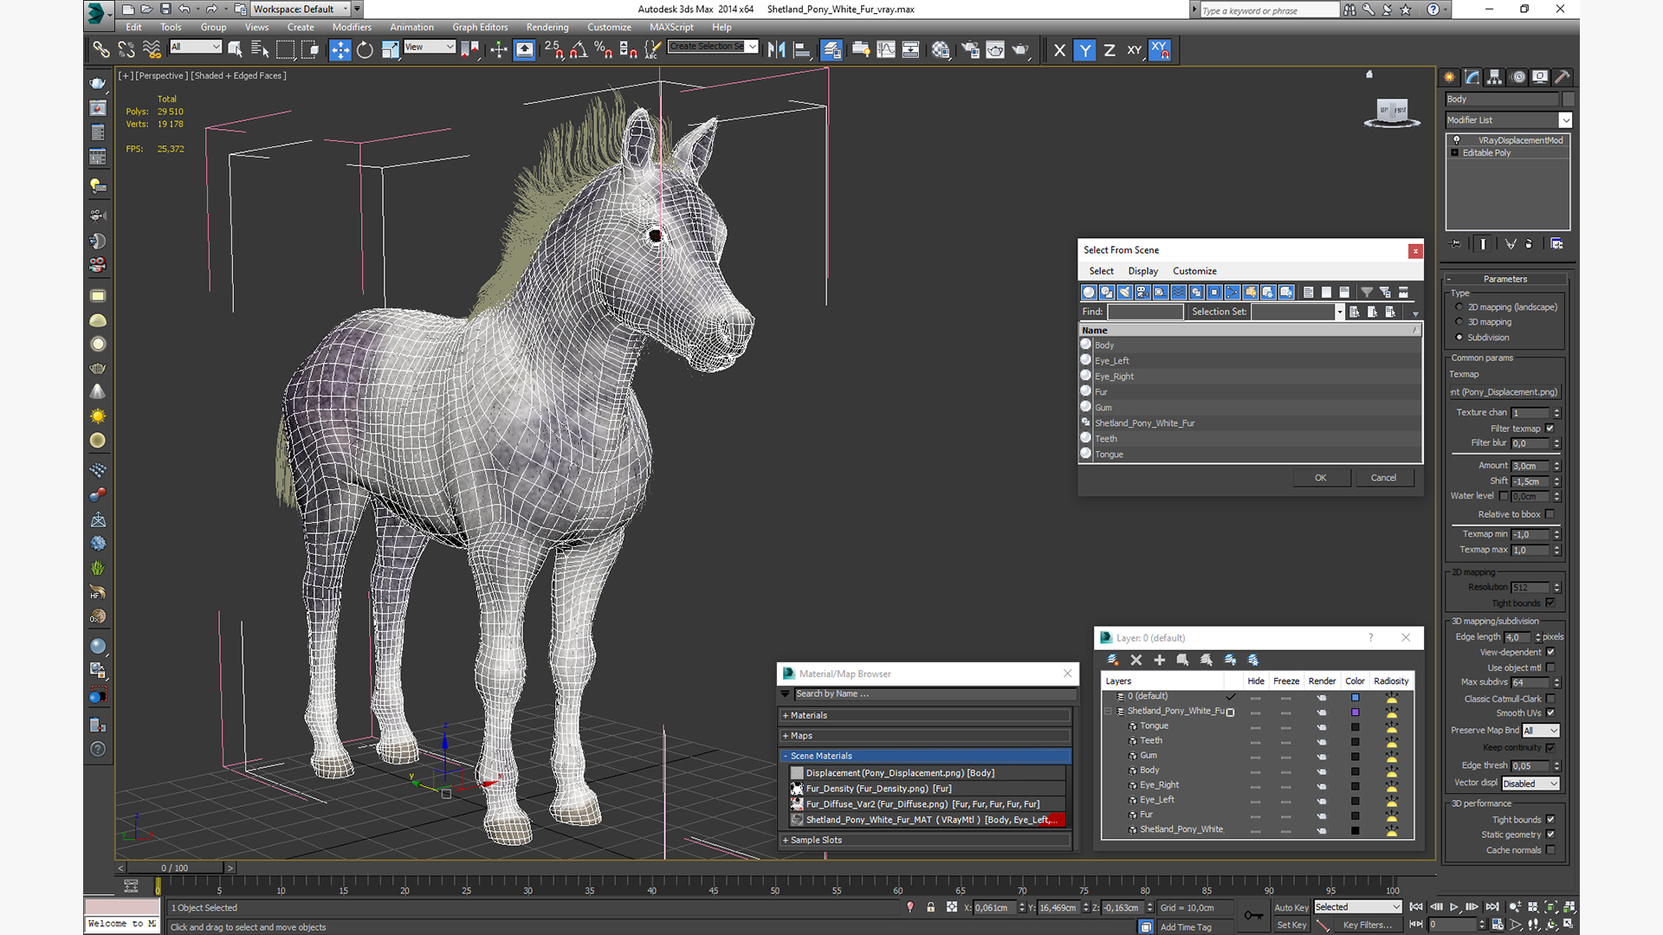Click the Pony_Displacement.png texmap button
Viewport: 1663px width, 935px height.
(1505, 392)
